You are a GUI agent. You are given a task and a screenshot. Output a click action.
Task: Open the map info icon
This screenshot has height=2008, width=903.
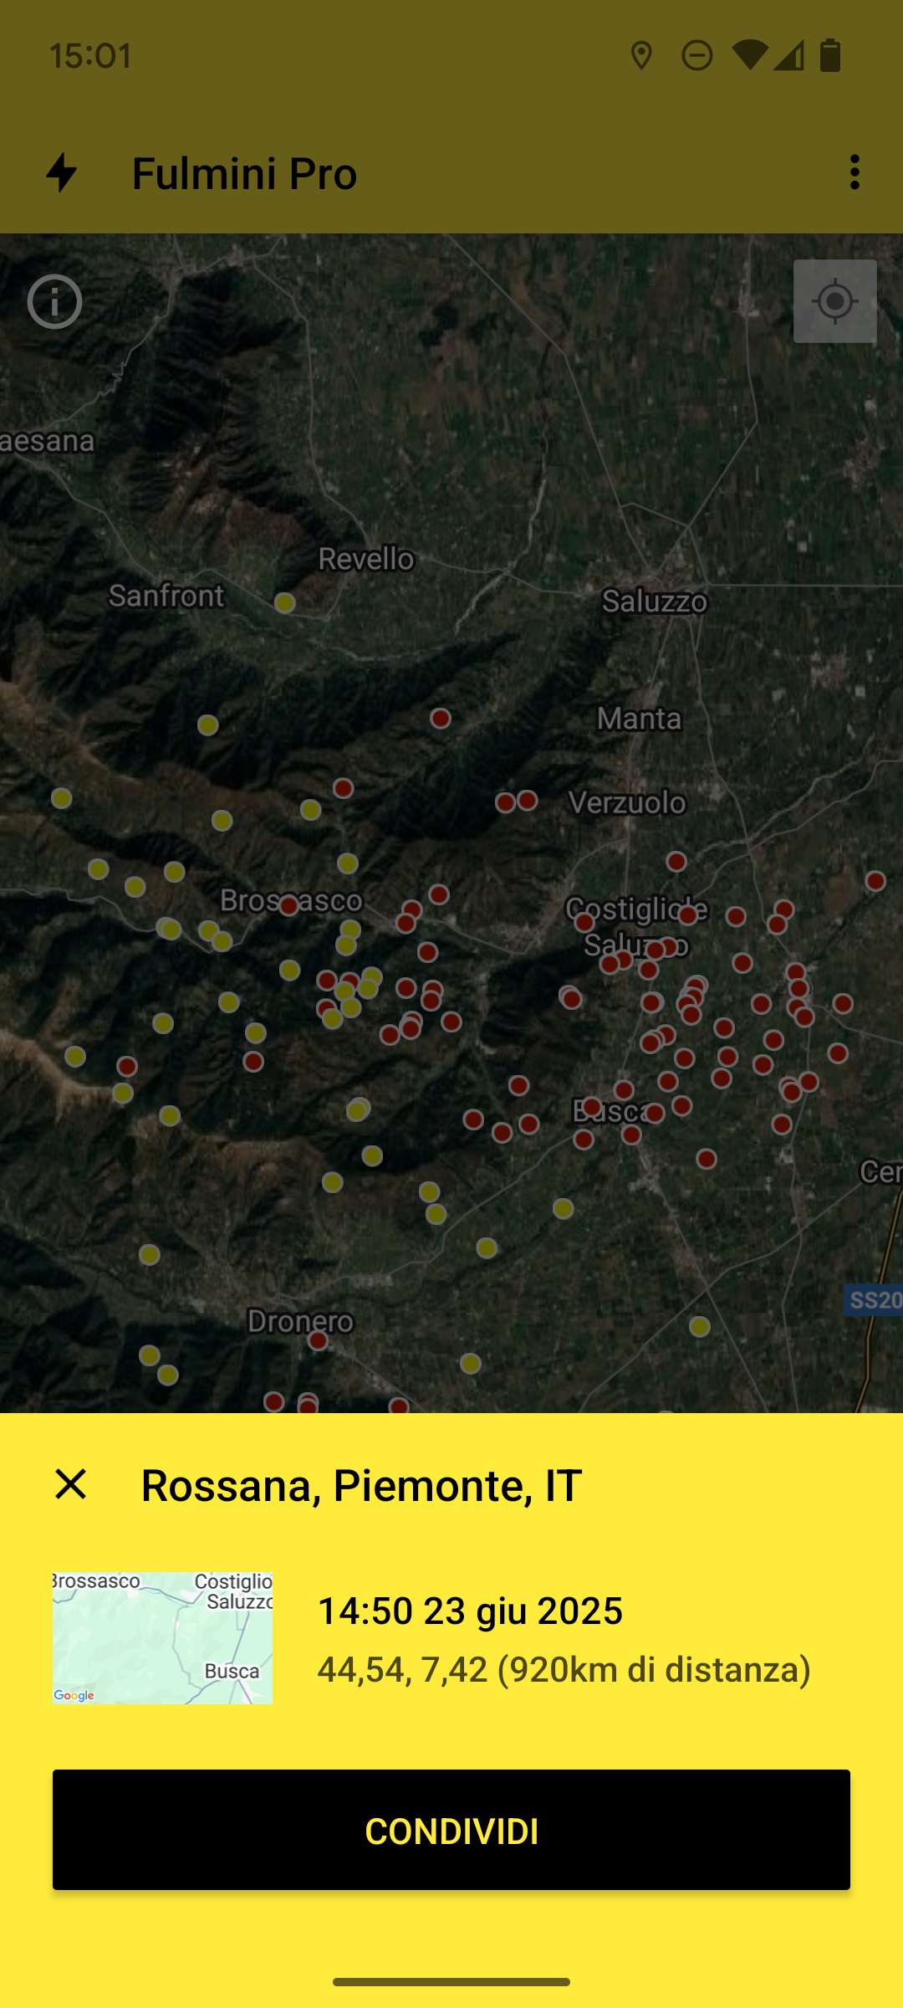point(55,302)
